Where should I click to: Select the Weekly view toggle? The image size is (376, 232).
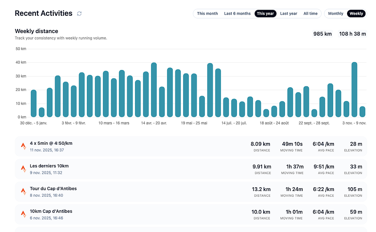pos(356,14)
